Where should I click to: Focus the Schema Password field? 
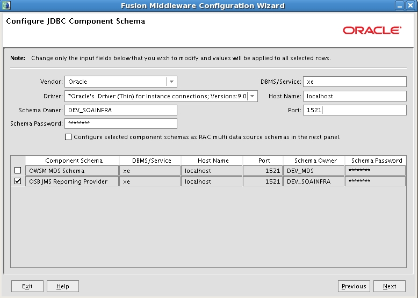click(x=121, y=123)
